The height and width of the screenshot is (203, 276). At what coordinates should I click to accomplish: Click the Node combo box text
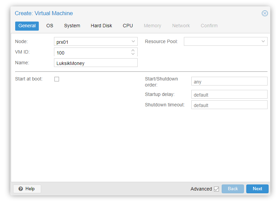(x=91, y=42)
